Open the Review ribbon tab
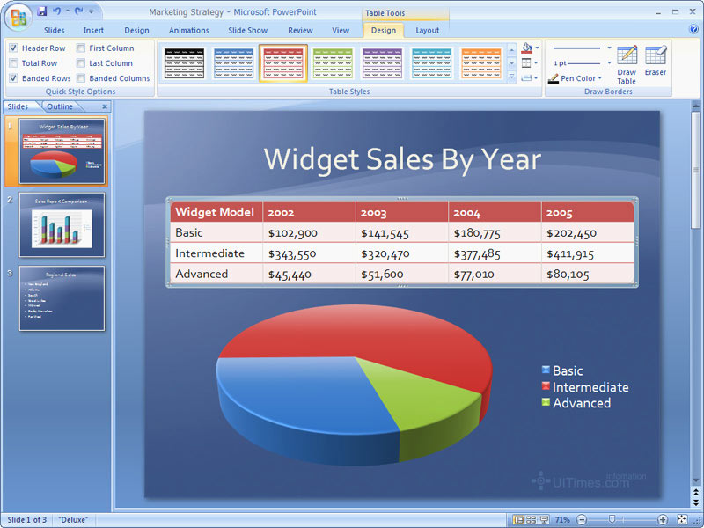 coord(300,30)
